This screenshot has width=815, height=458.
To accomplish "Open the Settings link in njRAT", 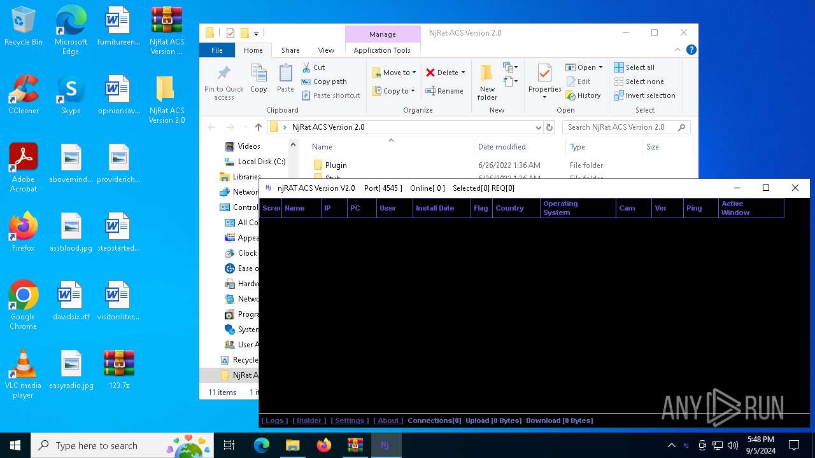I will point(350,420).
